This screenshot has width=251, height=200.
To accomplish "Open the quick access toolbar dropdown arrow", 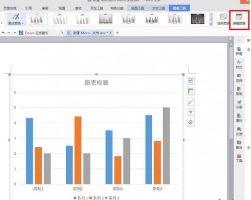I will [15, 33].
